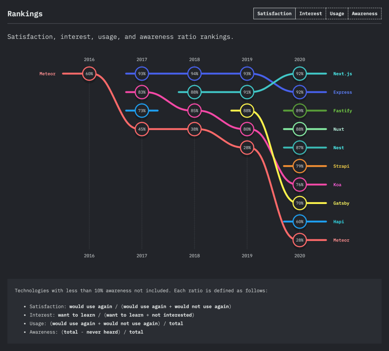Select Meteor's 38% node in 2018
Screen dimensions: 389x351
[194, 129]
